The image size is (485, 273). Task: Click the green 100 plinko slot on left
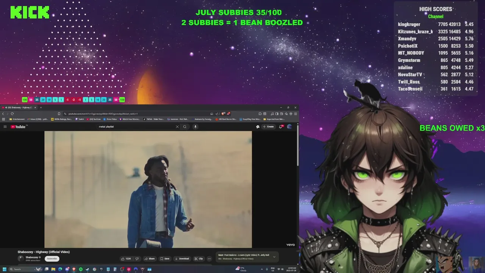25,100
